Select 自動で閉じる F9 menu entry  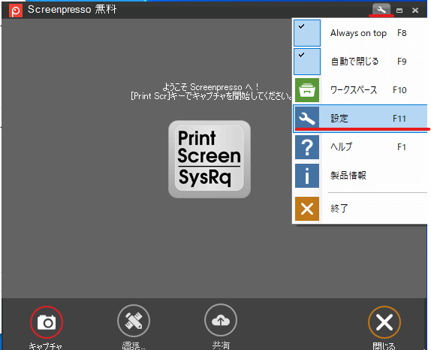point(360,62)
